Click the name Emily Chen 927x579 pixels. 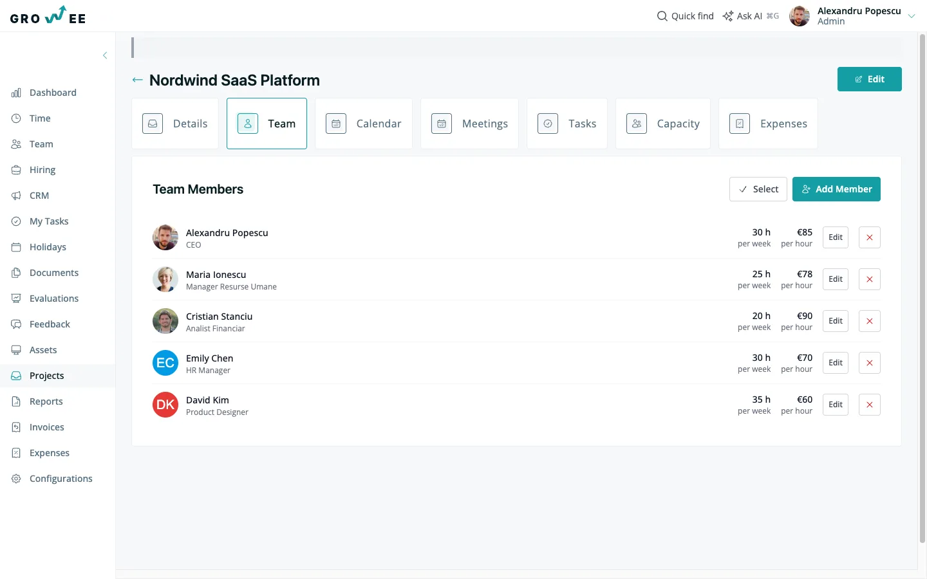pos(210,358)
